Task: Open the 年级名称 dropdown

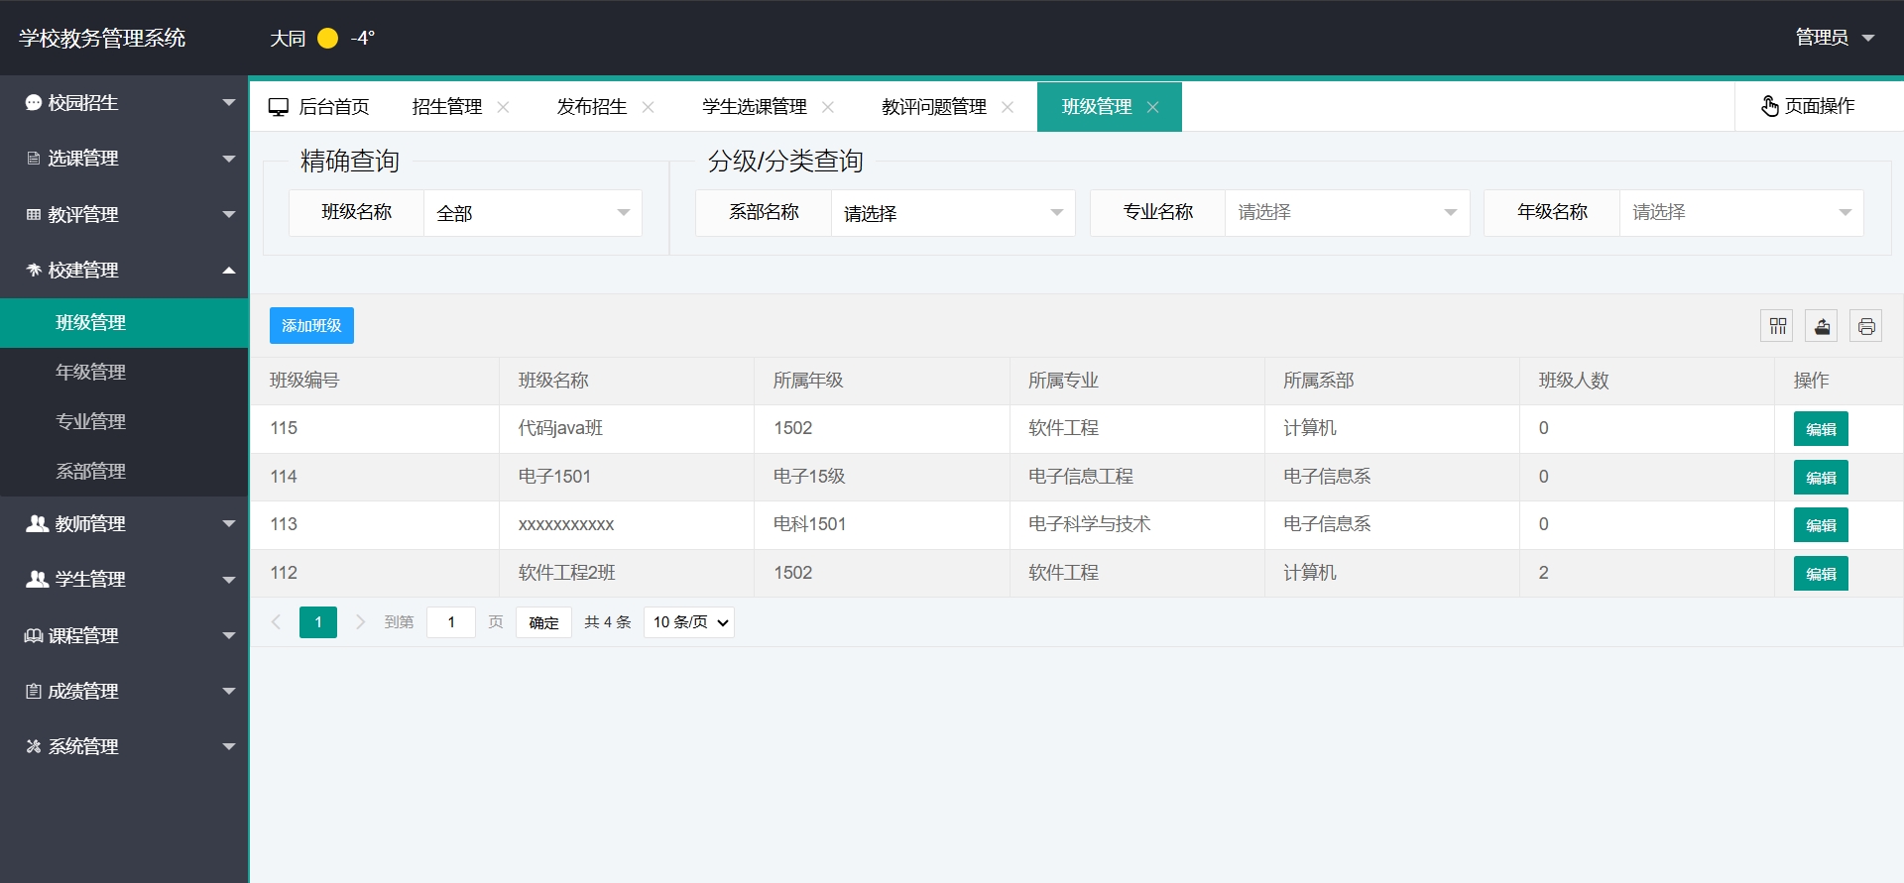Action: point(1741,213)
